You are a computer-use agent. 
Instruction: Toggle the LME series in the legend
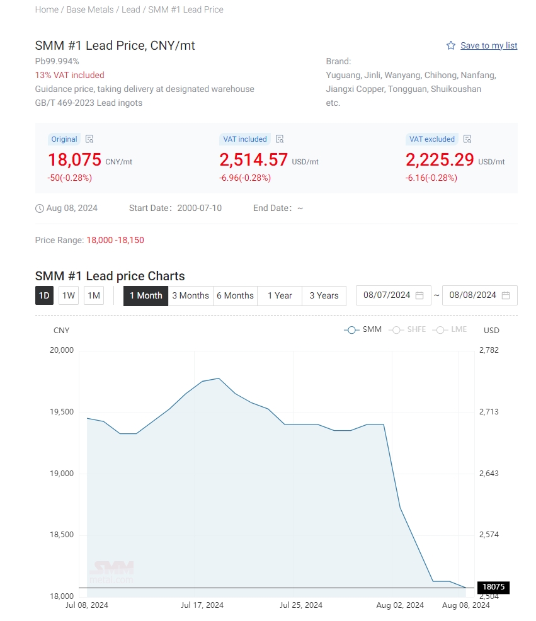[450, 329]
